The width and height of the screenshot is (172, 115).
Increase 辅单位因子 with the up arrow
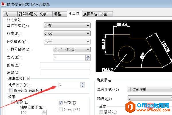tap(44, 111)
